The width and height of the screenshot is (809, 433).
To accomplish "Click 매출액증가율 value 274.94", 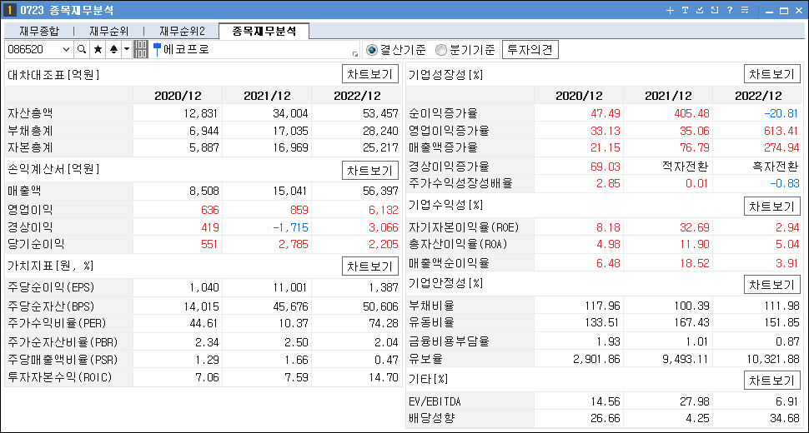I will [x=781, y=147].
